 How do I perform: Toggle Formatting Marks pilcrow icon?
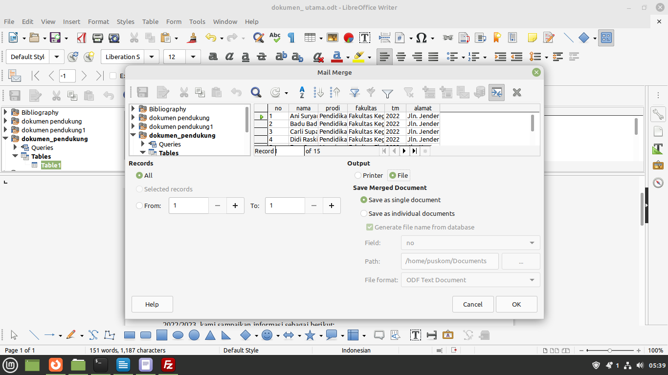tap(291, 38)
